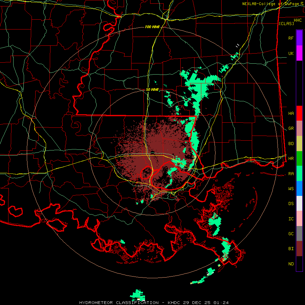The height and width of the screenshot is (305, 305).
Task: Click the UK legend label
Action: (291, 53)
